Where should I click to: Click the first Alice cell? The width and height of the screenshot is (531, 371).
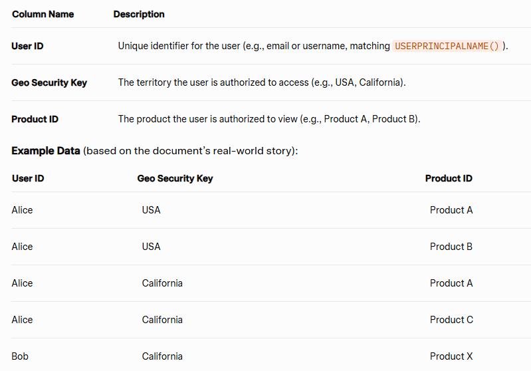pyautogui.click(x=22, y=210)
